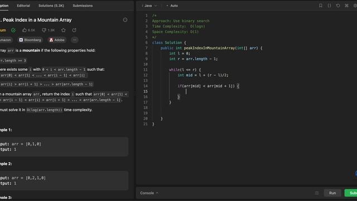Expand the Console panel
357x201 pixels.
(149, 193)
